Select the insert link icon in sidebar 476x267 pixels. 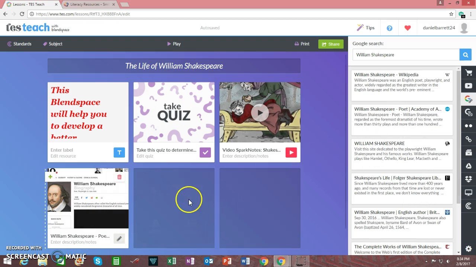469,139
